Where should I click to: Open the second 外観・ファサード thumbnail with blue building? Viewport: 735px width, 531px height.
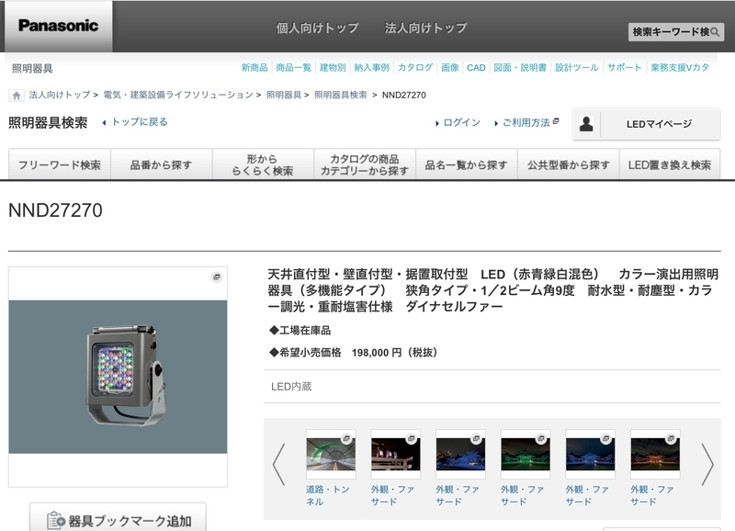tap(460, 454)
